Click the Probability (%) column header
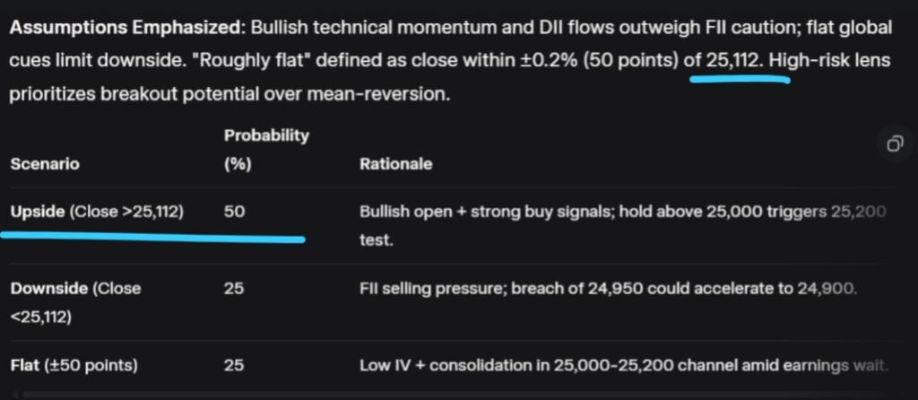This screenshot has width=918, height=400. point(265,150)
